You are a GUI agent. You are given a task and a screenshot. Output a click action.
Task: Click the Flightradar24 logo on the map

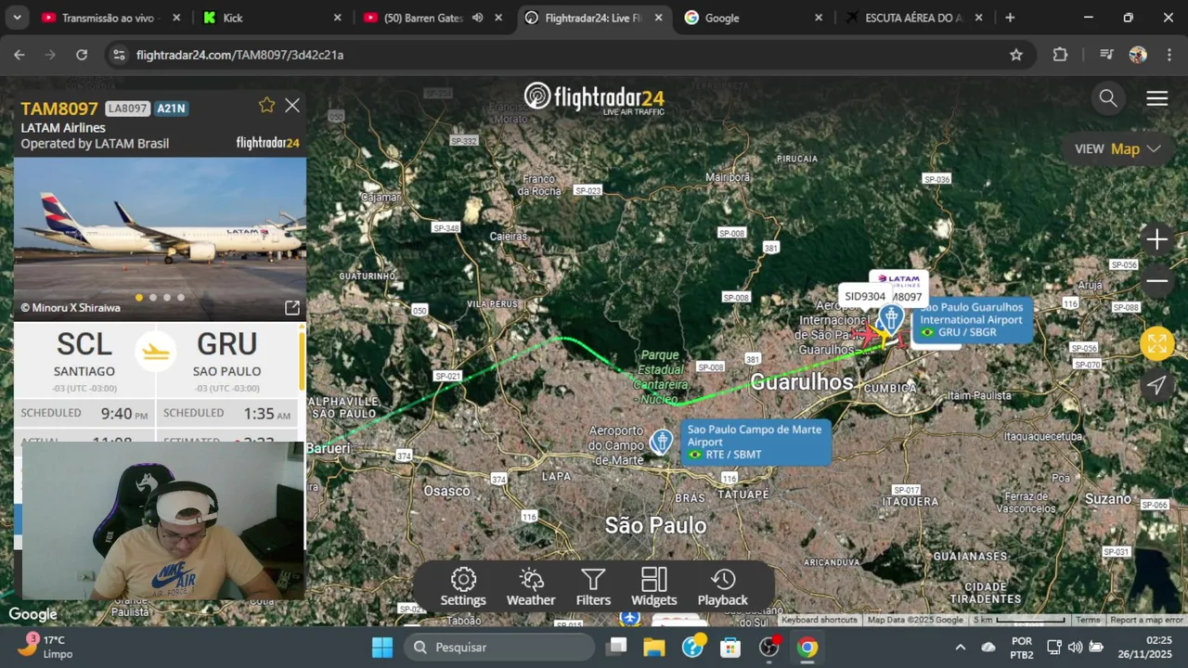coord(594,98)
